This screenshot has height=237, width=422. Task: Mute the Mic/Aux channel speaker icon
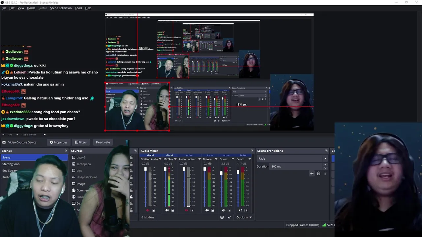(167, 210)
